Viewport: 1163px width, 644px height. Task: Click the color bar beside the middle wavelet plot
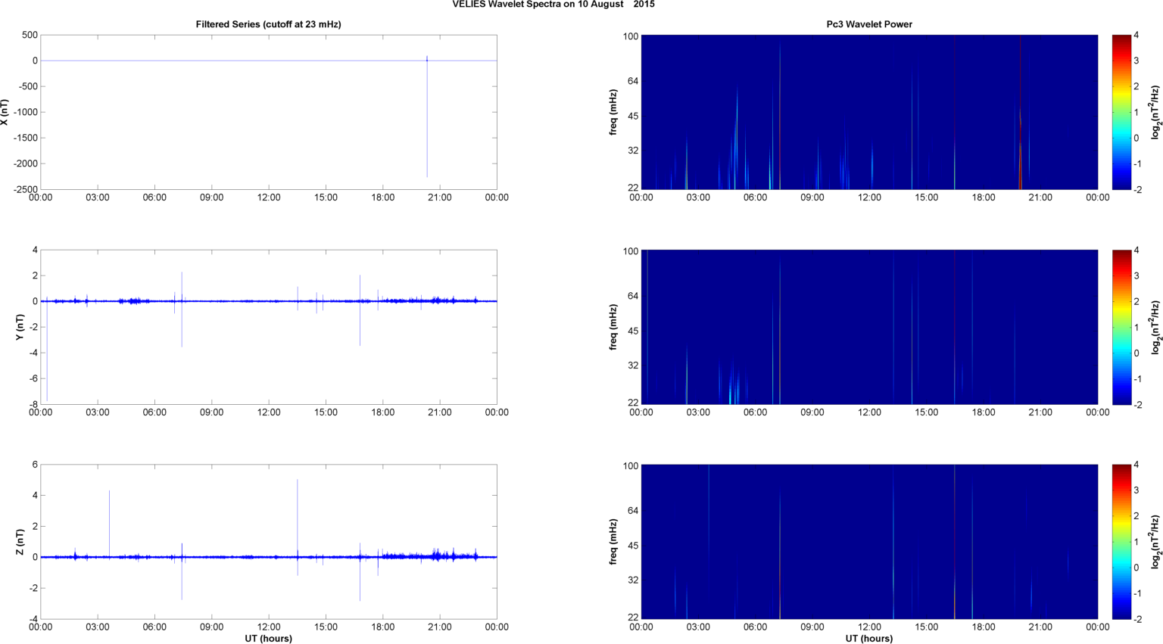point(1121,327)
